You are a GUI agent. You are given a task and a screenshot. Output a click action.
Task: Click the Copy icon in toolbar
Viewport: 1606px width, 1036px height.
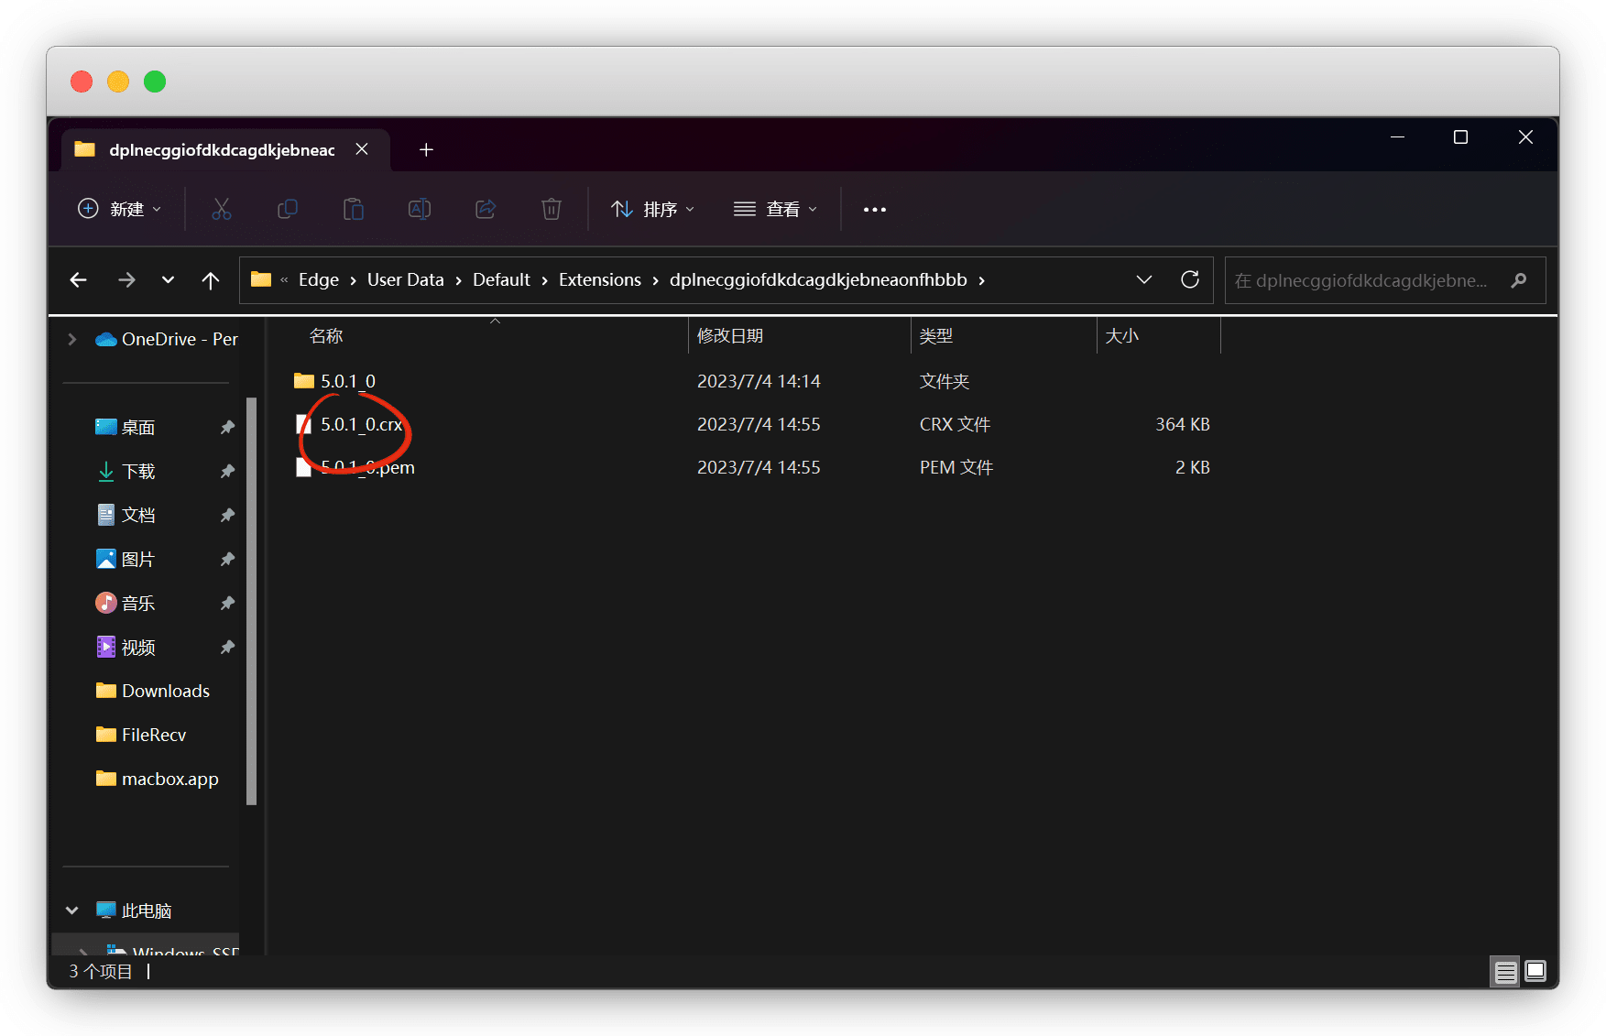click(288, 209)
